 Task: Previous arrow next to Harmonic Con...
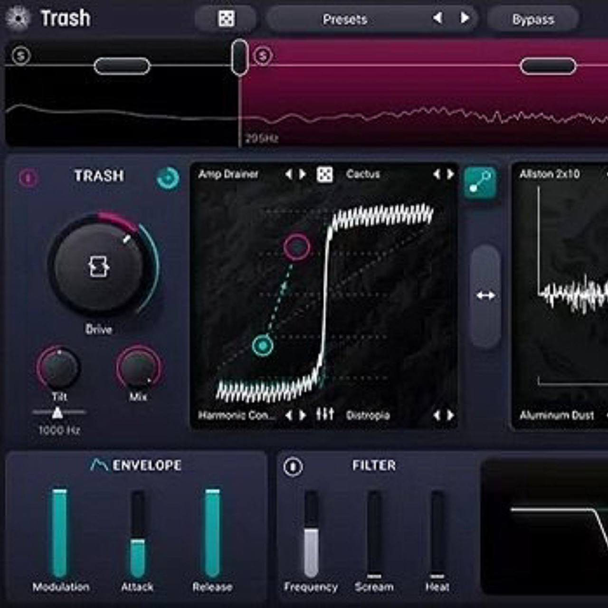pos(288,415)
